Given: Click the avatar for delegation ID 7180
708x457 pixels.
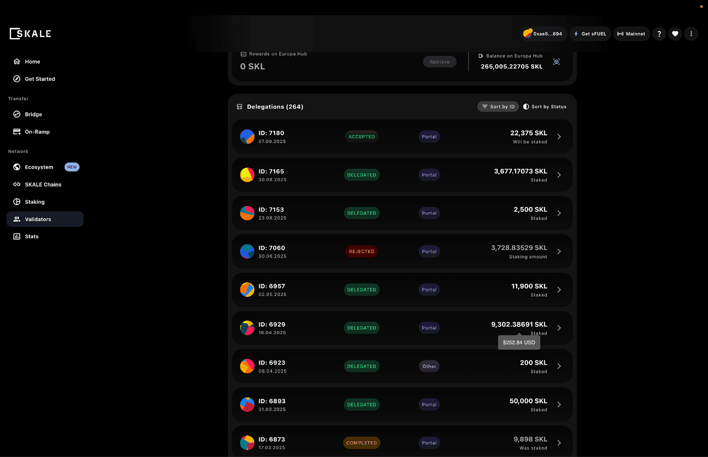Looking at the screenshot, I should (x=247, y=137).
